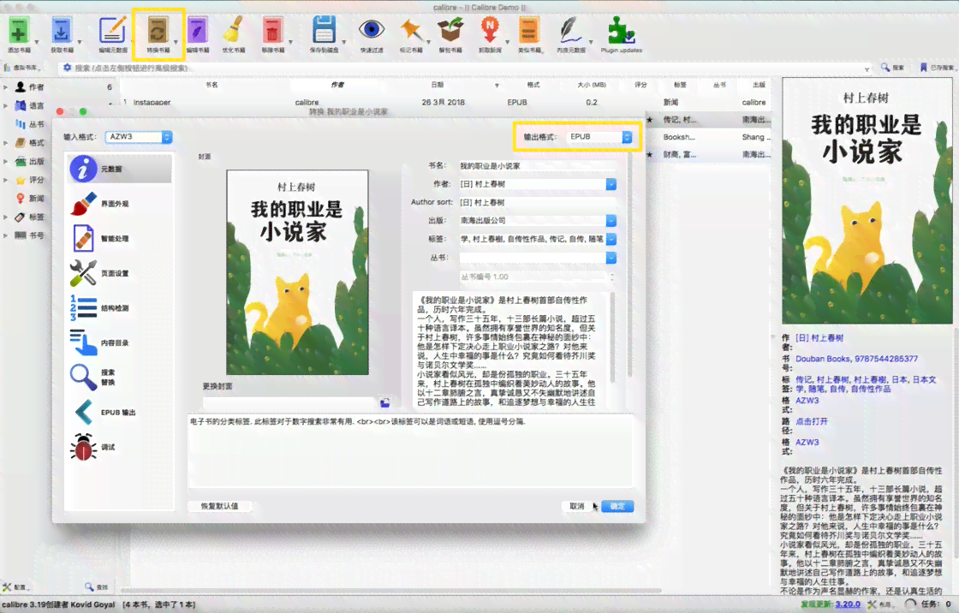This screenshot has height=613, width=959.
Task: Click the 3.20.0 update link
Action: coord(848,604)
